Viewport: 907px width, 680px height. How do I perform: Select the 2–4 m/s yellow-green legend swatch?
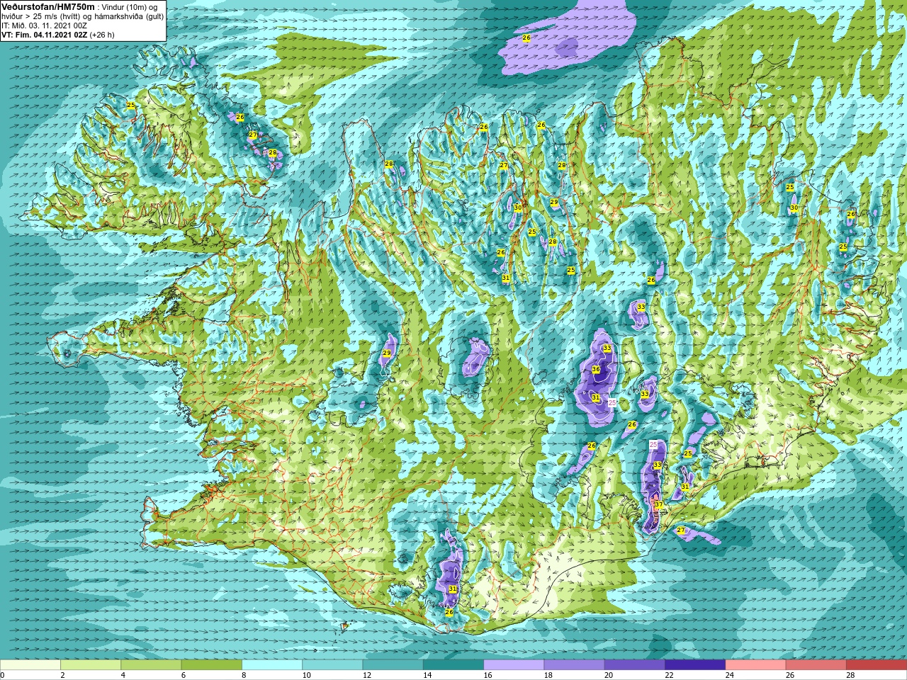tap(91, 665)
